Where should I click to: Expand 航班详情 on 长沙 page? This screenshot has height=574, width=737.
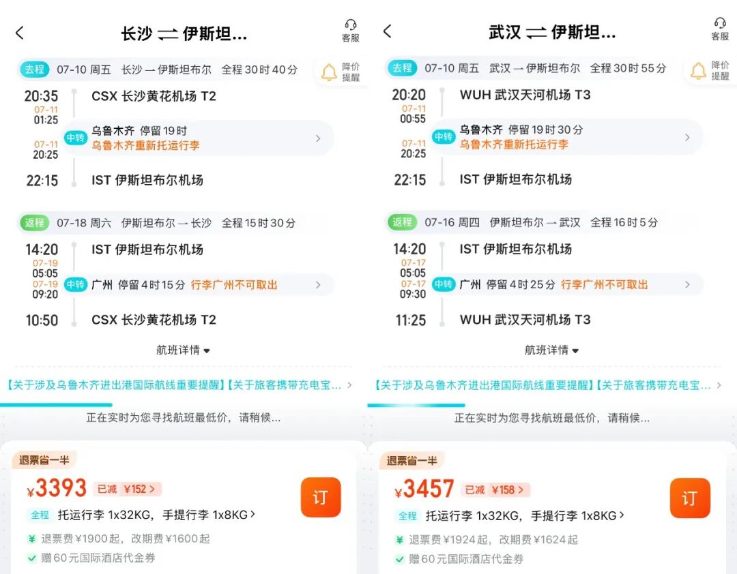pyautogui.click(x=184, y=350)
